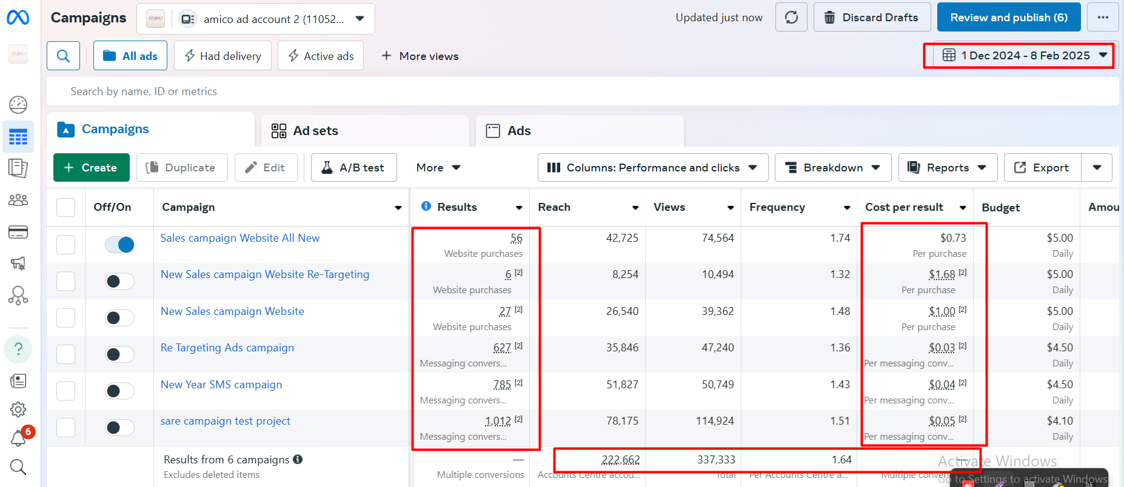Expand Columns: Performance and clicks dropdown

pyautogui.click(x=652, y=168)
